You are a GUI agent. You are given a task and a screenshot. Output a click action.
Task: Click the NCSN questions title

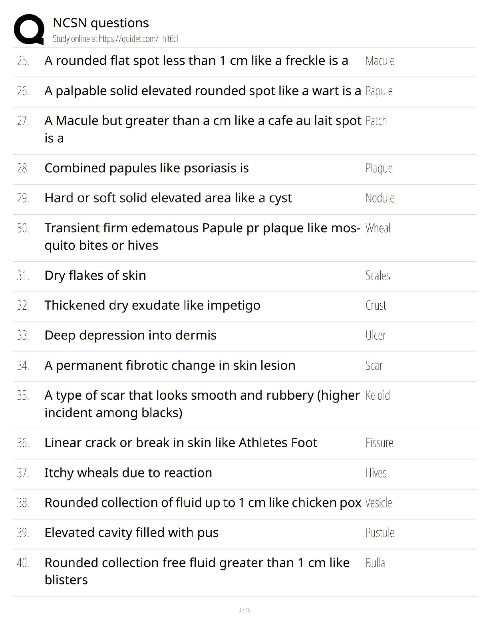pyautogui.click(x=101, y=23)
